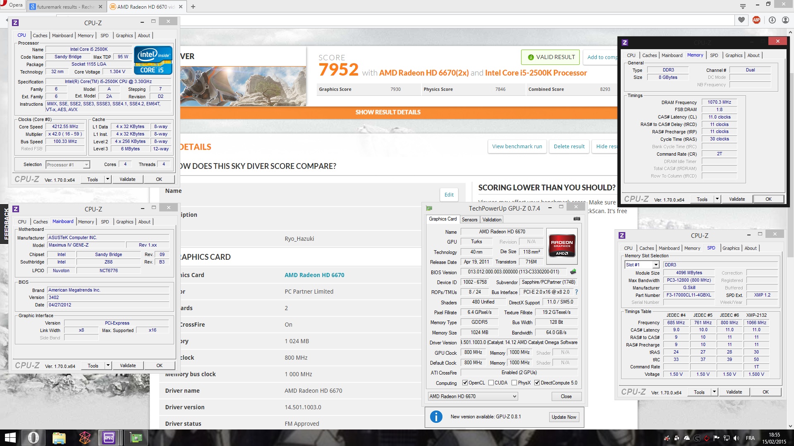Switch to the Sensors tab in GPU-Z
Screen dimensions: 794x446
pos(469,220)
